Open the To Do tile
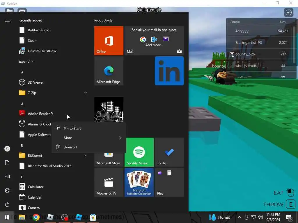This screenshot has width=298, height=223. [x=169, y=152]
